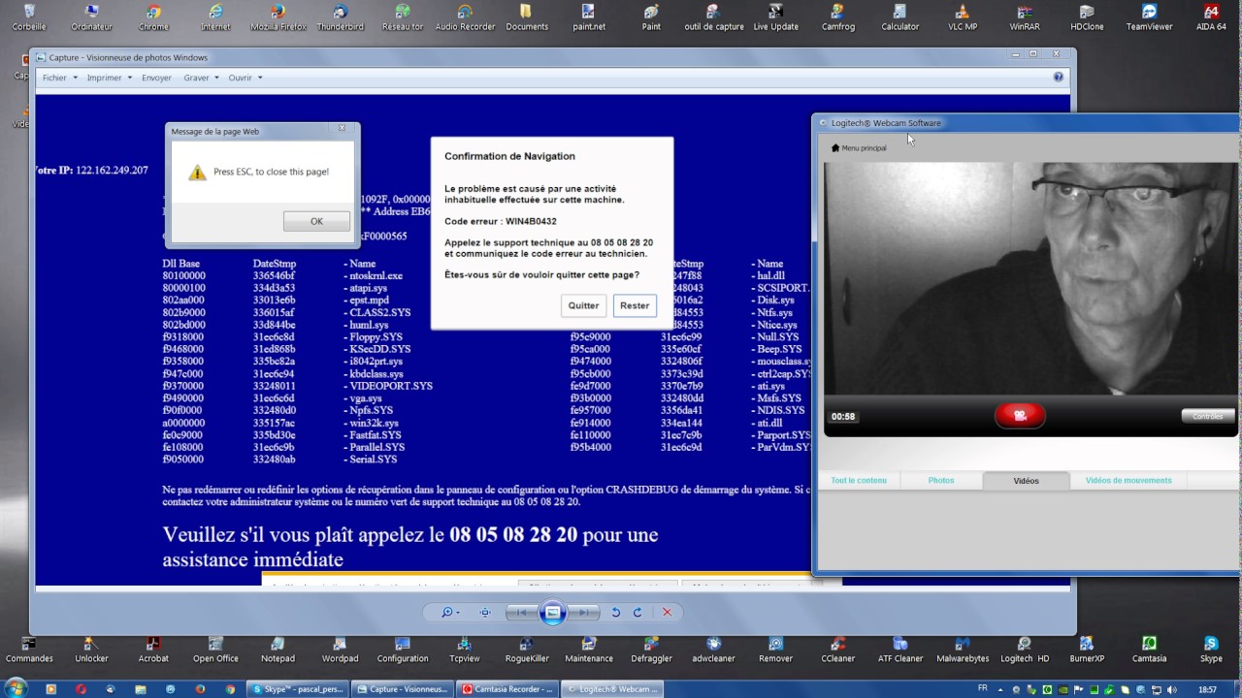The height and width of the screenshot is (698, 1242).
Task: Go to previous photo in viewer
Action: pyautogui.click(x=522, y=613)
